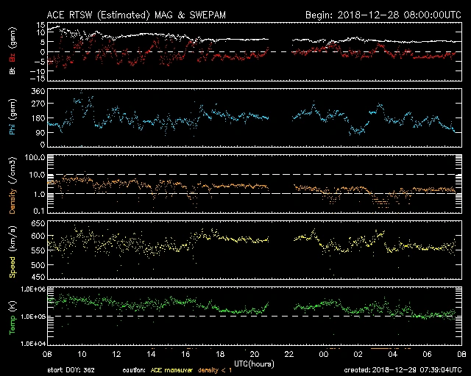Select the Bt Bz (gsm) axis label
The image size is (471, 376).
click(13, 51)
